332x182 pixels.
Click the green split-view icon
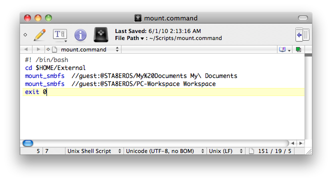[298, 49]
